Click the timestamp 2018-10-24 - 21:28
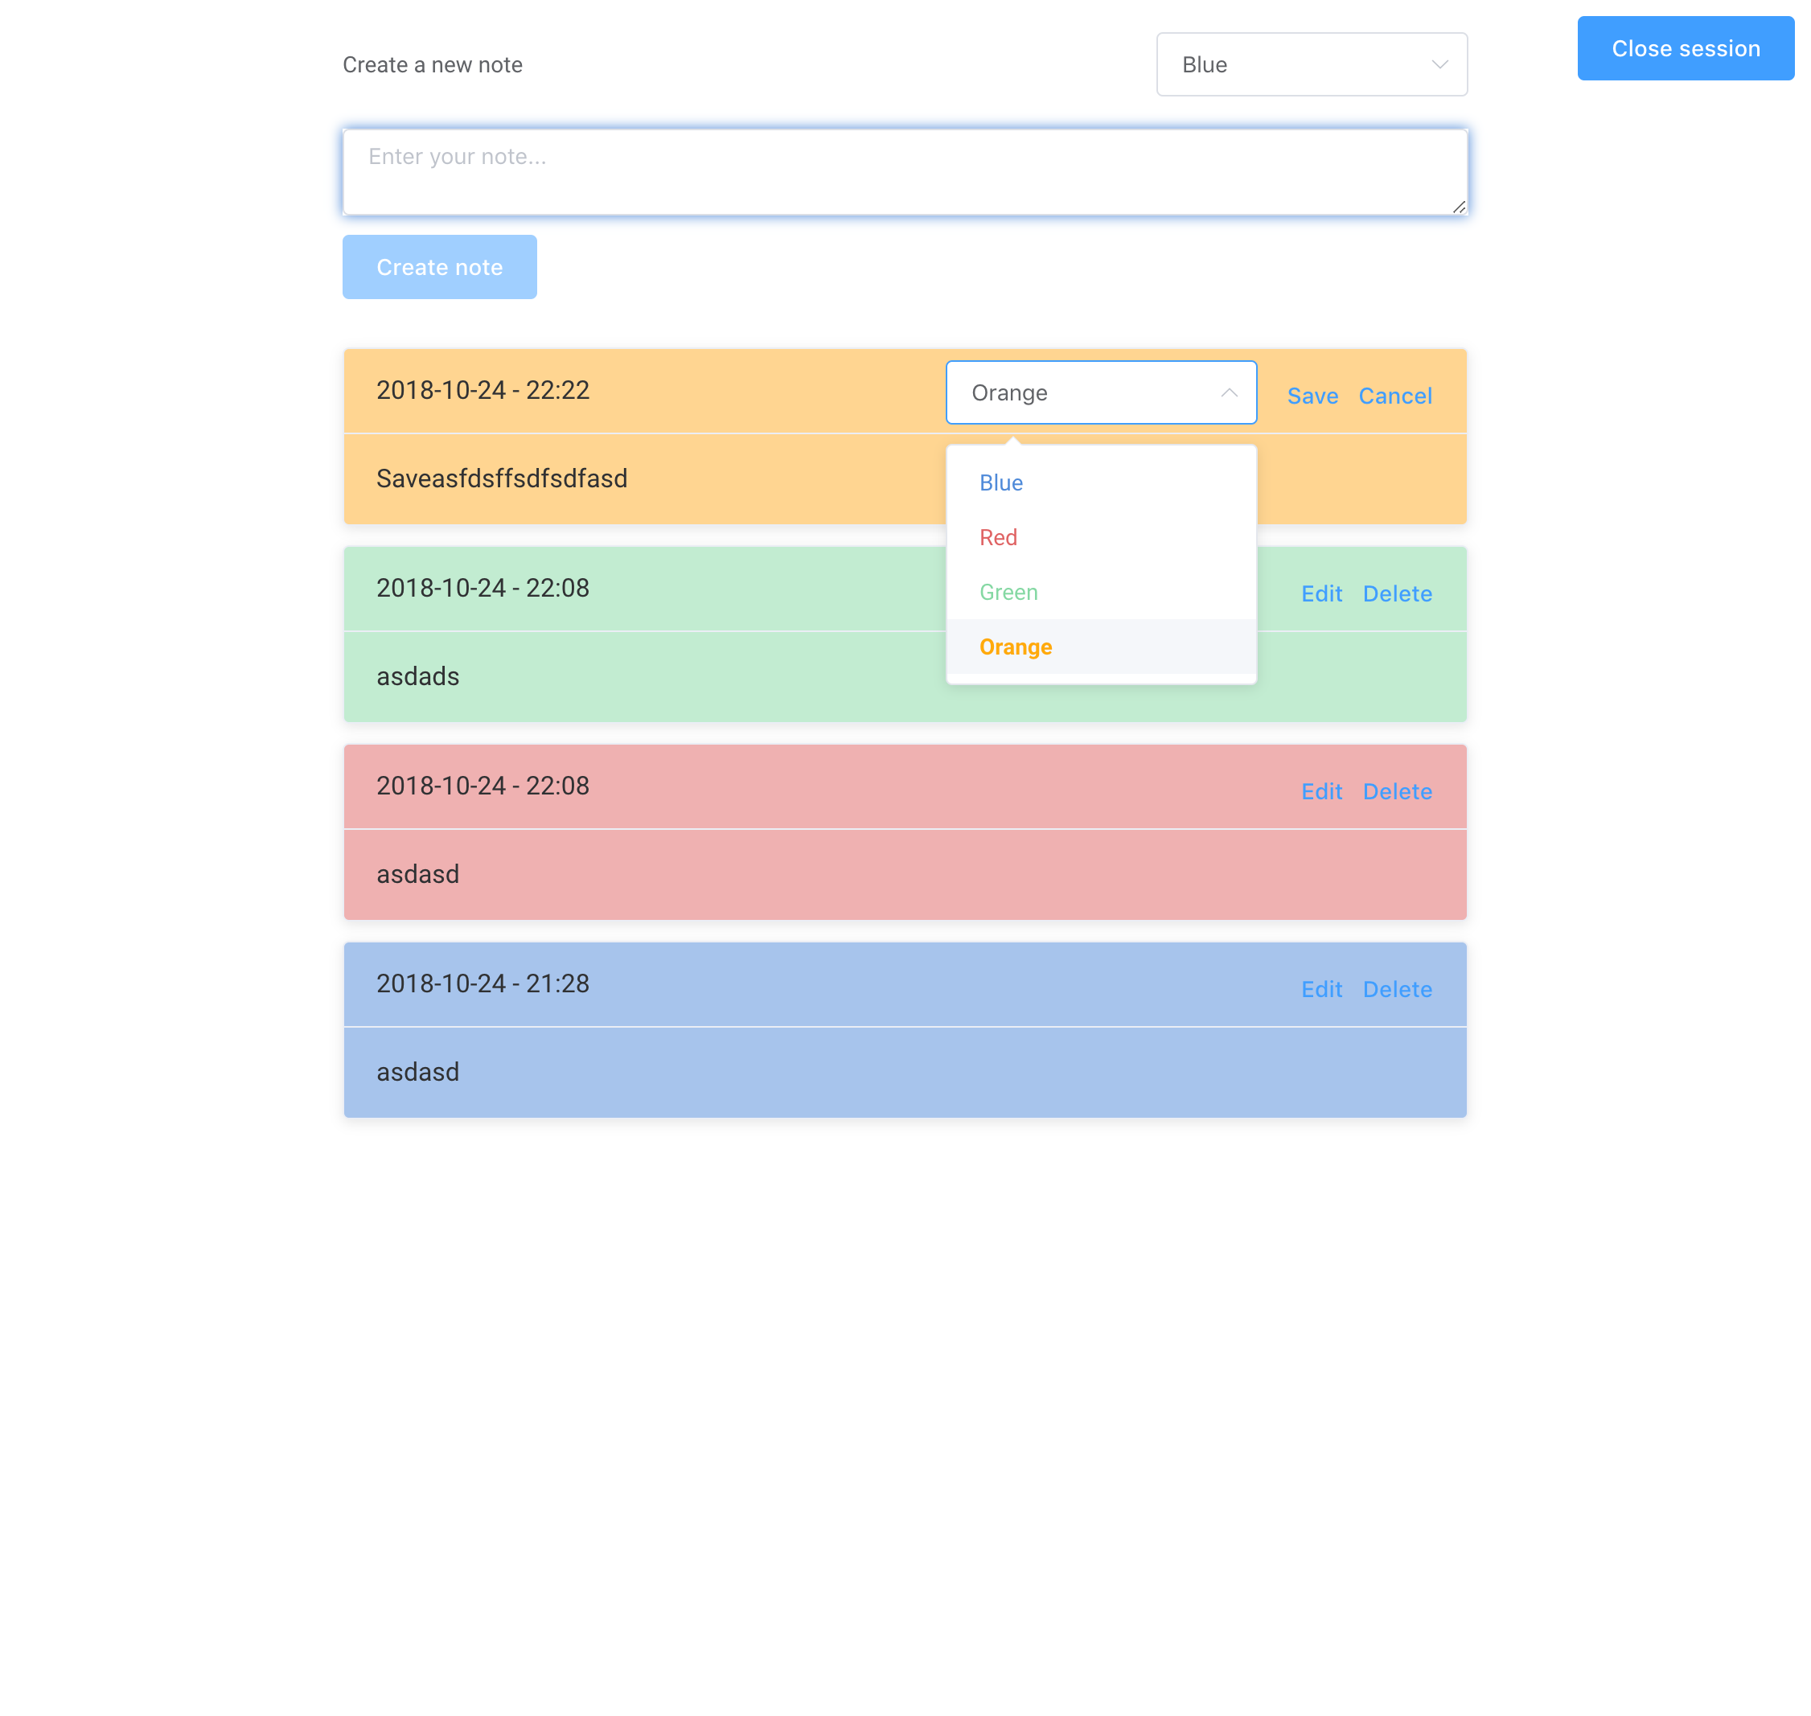Image resolution: width=1811 pixels, height=1716 pixels. point(483,983)
